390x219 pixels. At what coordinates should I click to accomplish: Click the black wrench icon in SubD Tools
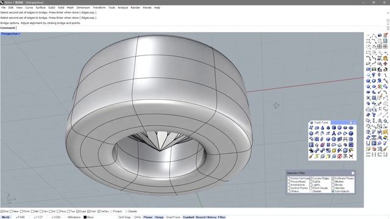[311, 150]
